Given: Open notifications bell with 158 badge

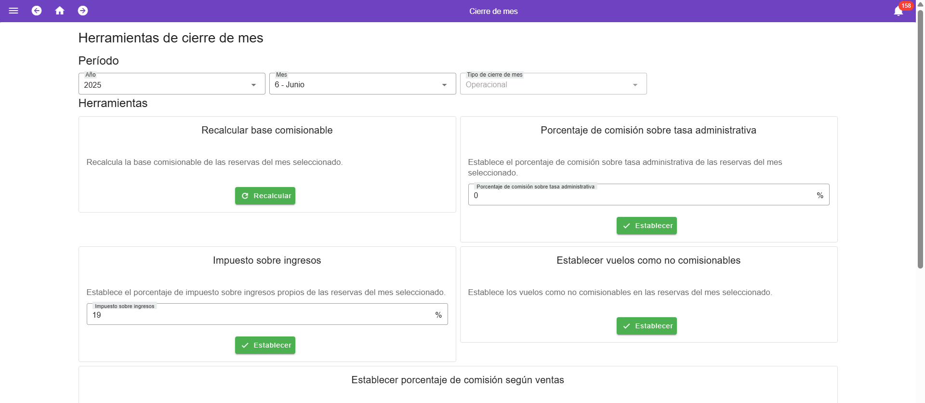Looking at the screenshot, I should pos(899,11).
